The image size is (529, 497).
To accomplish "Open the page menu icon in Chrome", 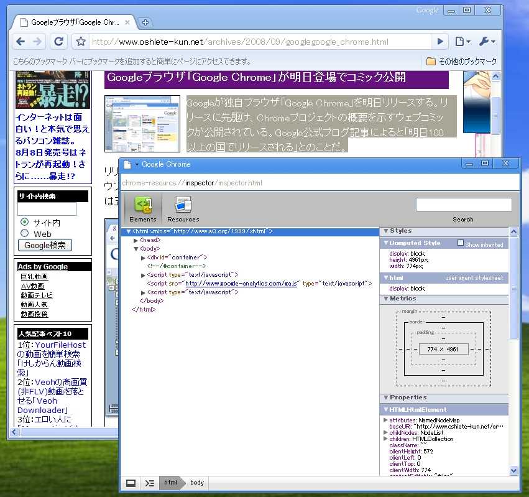I will click(x=463, y=42).
